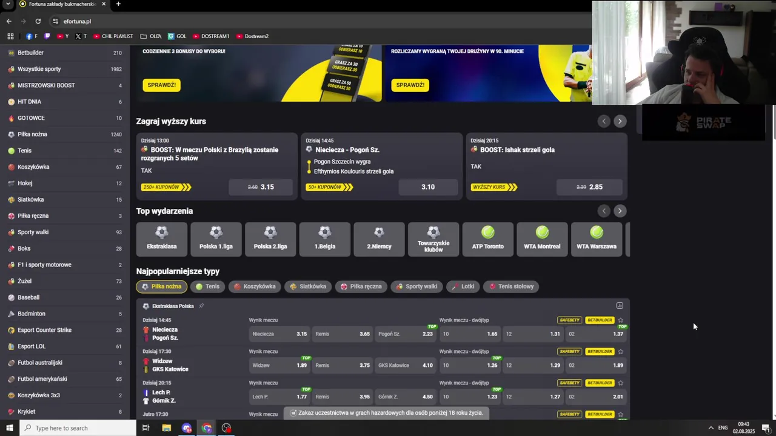Pick Górnik Z. win at 4.50
The width and height of the screenshot is (776, 436).
[x=406, y=397]
